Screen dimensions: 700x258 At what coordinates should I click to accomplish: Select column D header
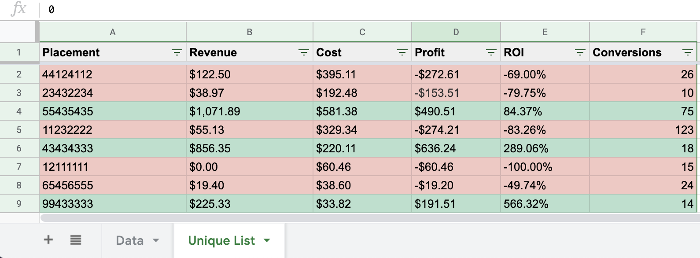(x=456, y=32)
